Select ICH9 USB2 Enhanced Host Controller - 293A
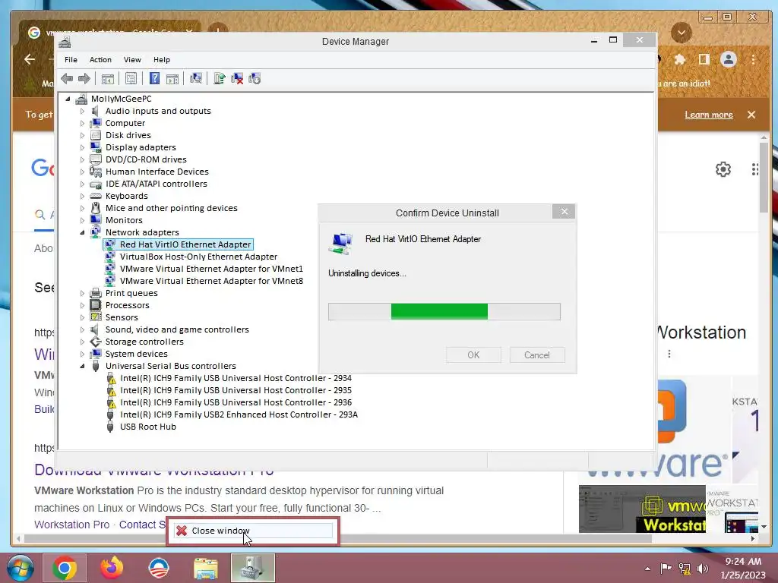 (x=239, y=414)
